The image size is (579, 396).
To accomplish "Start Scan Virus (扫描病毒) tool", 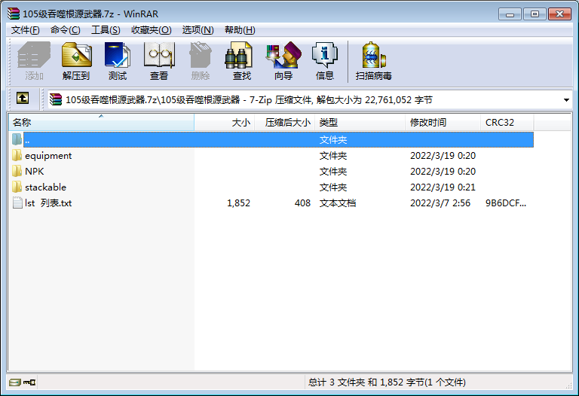I will (x=374, y=61).
